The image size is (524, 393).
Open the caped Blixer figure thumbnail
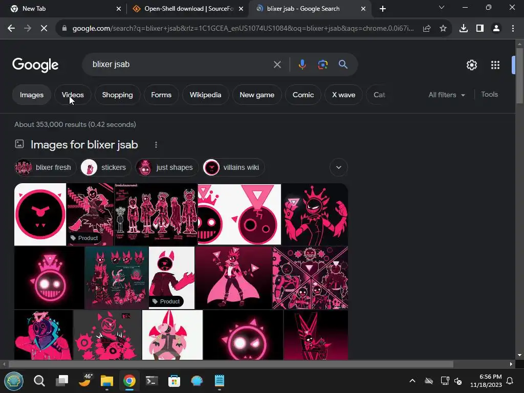click(233, 278)
